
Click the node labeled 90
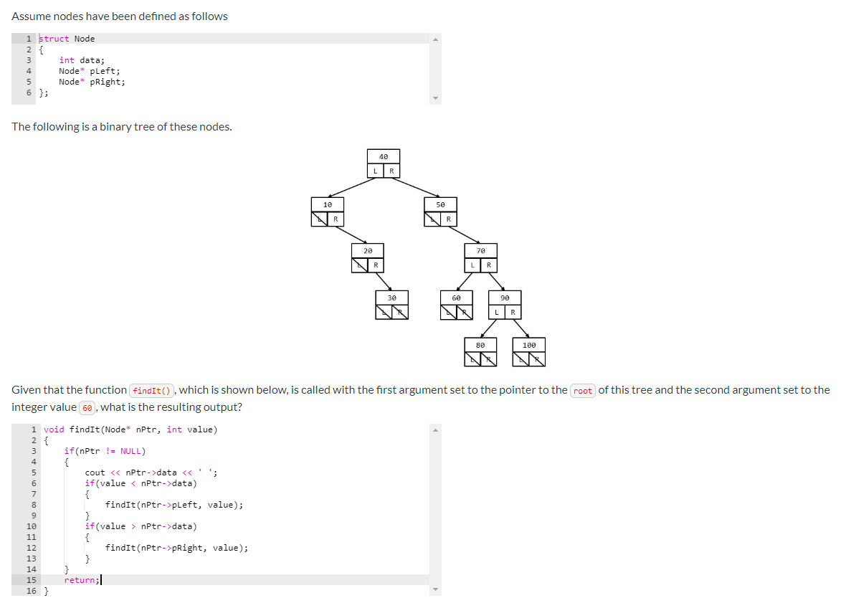tap(505, 296)
